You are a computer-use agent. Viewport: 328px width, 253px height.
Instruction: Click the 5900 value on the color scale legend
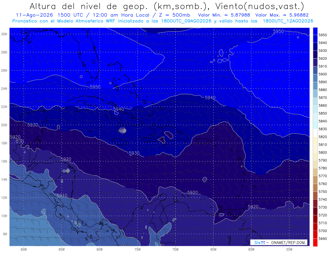[x=323, y=74]
